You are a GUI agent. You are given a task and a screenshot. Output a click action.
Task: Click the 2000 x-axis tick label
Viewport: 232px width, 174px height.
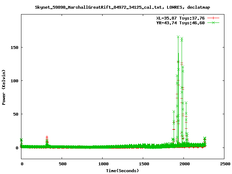click(185, 164)
